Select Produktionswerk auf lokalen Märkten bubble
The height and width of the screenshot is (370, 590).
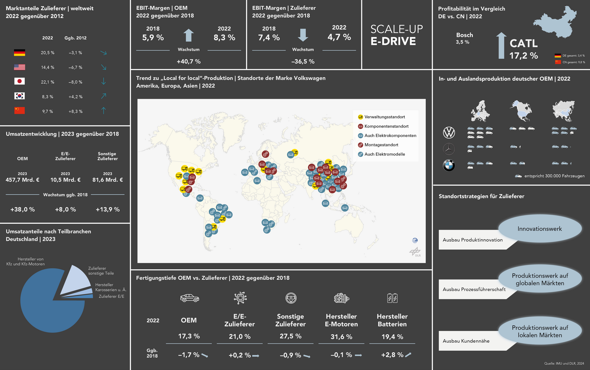(x=540, y=331)
